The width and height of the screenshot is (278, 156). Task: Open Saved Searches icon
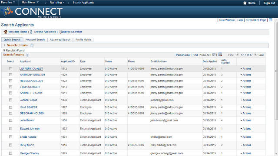coord(61,32)
